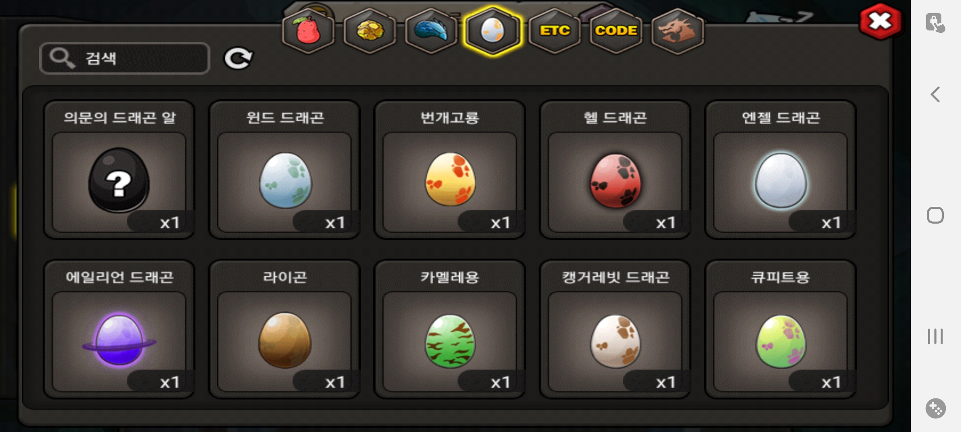Tap the Android back arrow

click(935, 95)
